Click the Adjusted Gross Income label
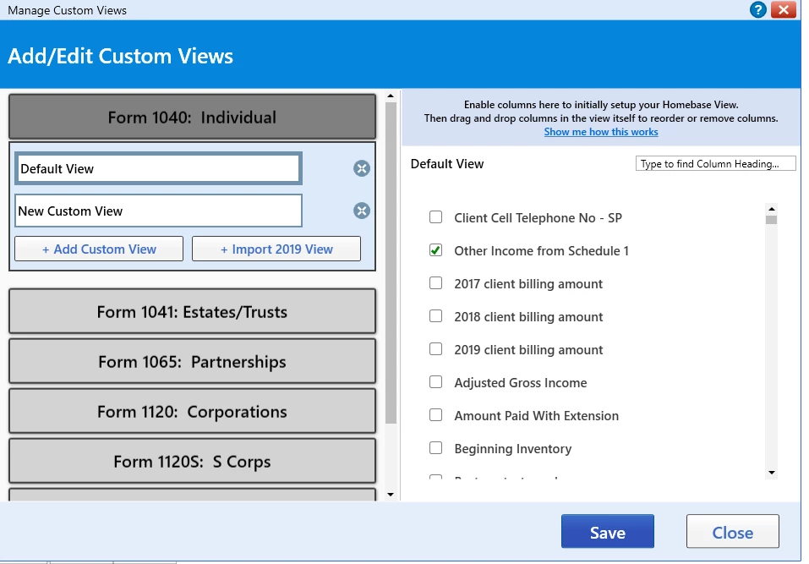This screenshot has width=809, height=564. [521, 383]
